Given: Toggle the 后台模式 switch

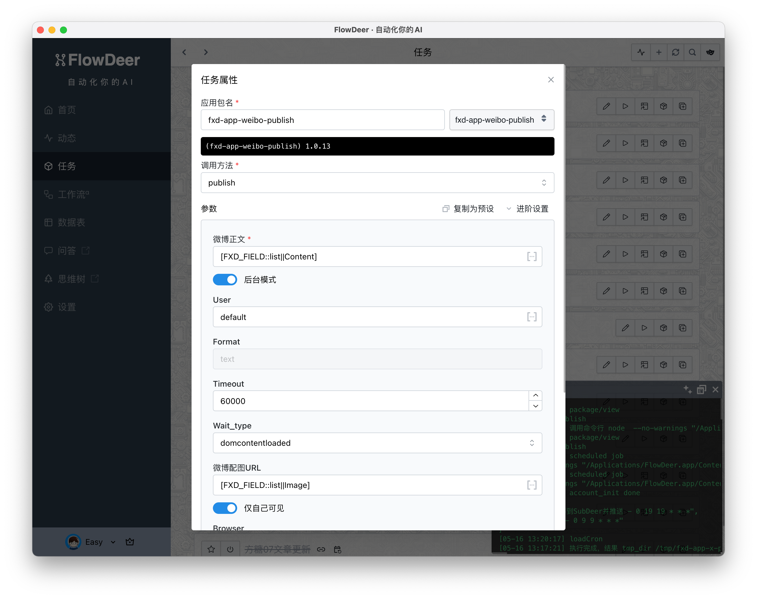Looking at the screenshot, I should point(225,280).
